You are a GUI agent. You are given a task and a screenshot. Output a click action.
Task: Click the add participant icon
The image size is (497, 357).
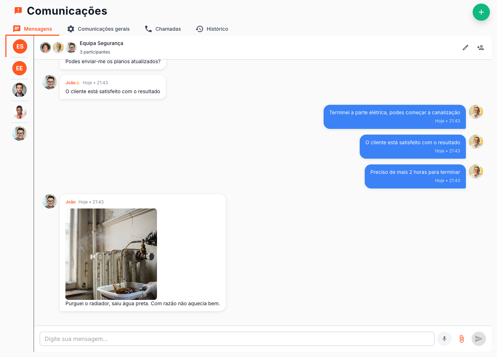point(480,47)
